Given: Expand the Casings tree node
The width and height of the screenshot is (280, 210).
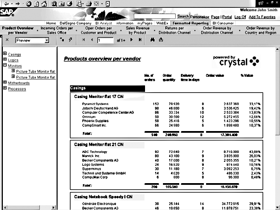Looking at the screenshot, I should [x=5, y=54].
